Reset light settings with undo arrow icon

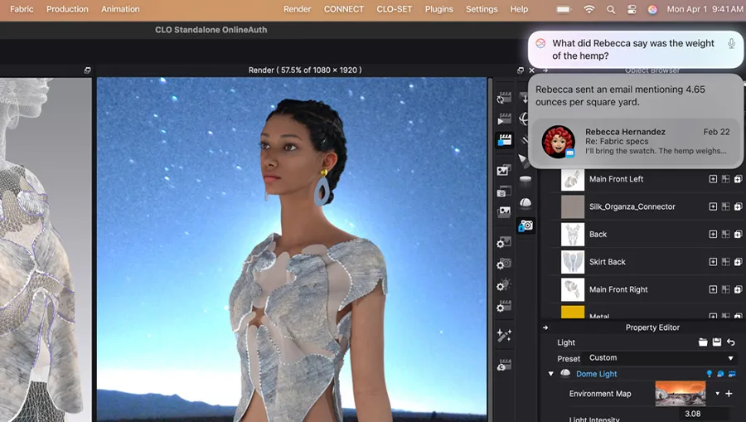point(730,342)
